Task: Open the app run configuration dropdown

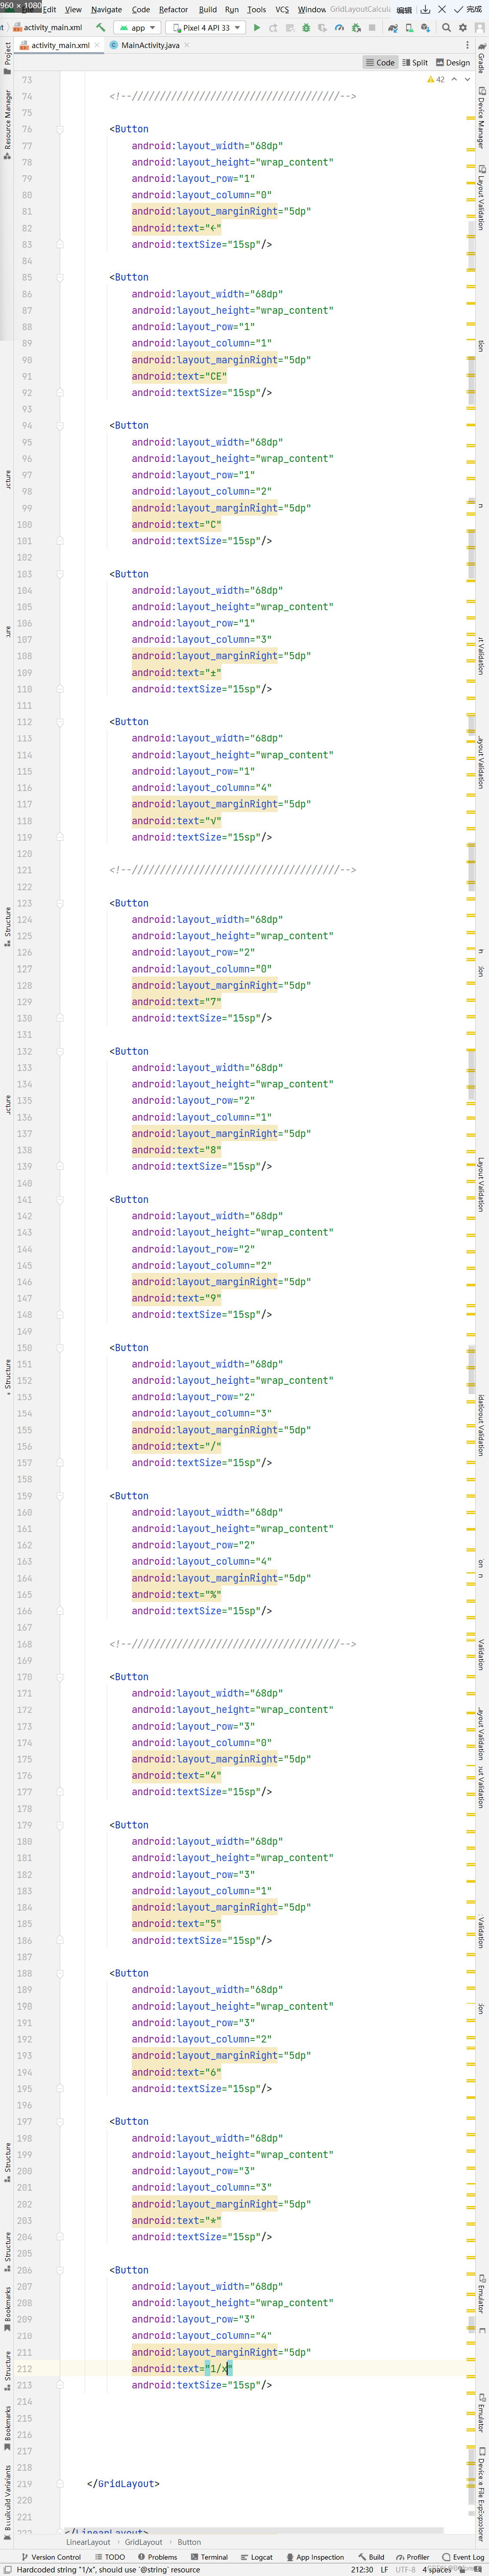Action: 138,28
